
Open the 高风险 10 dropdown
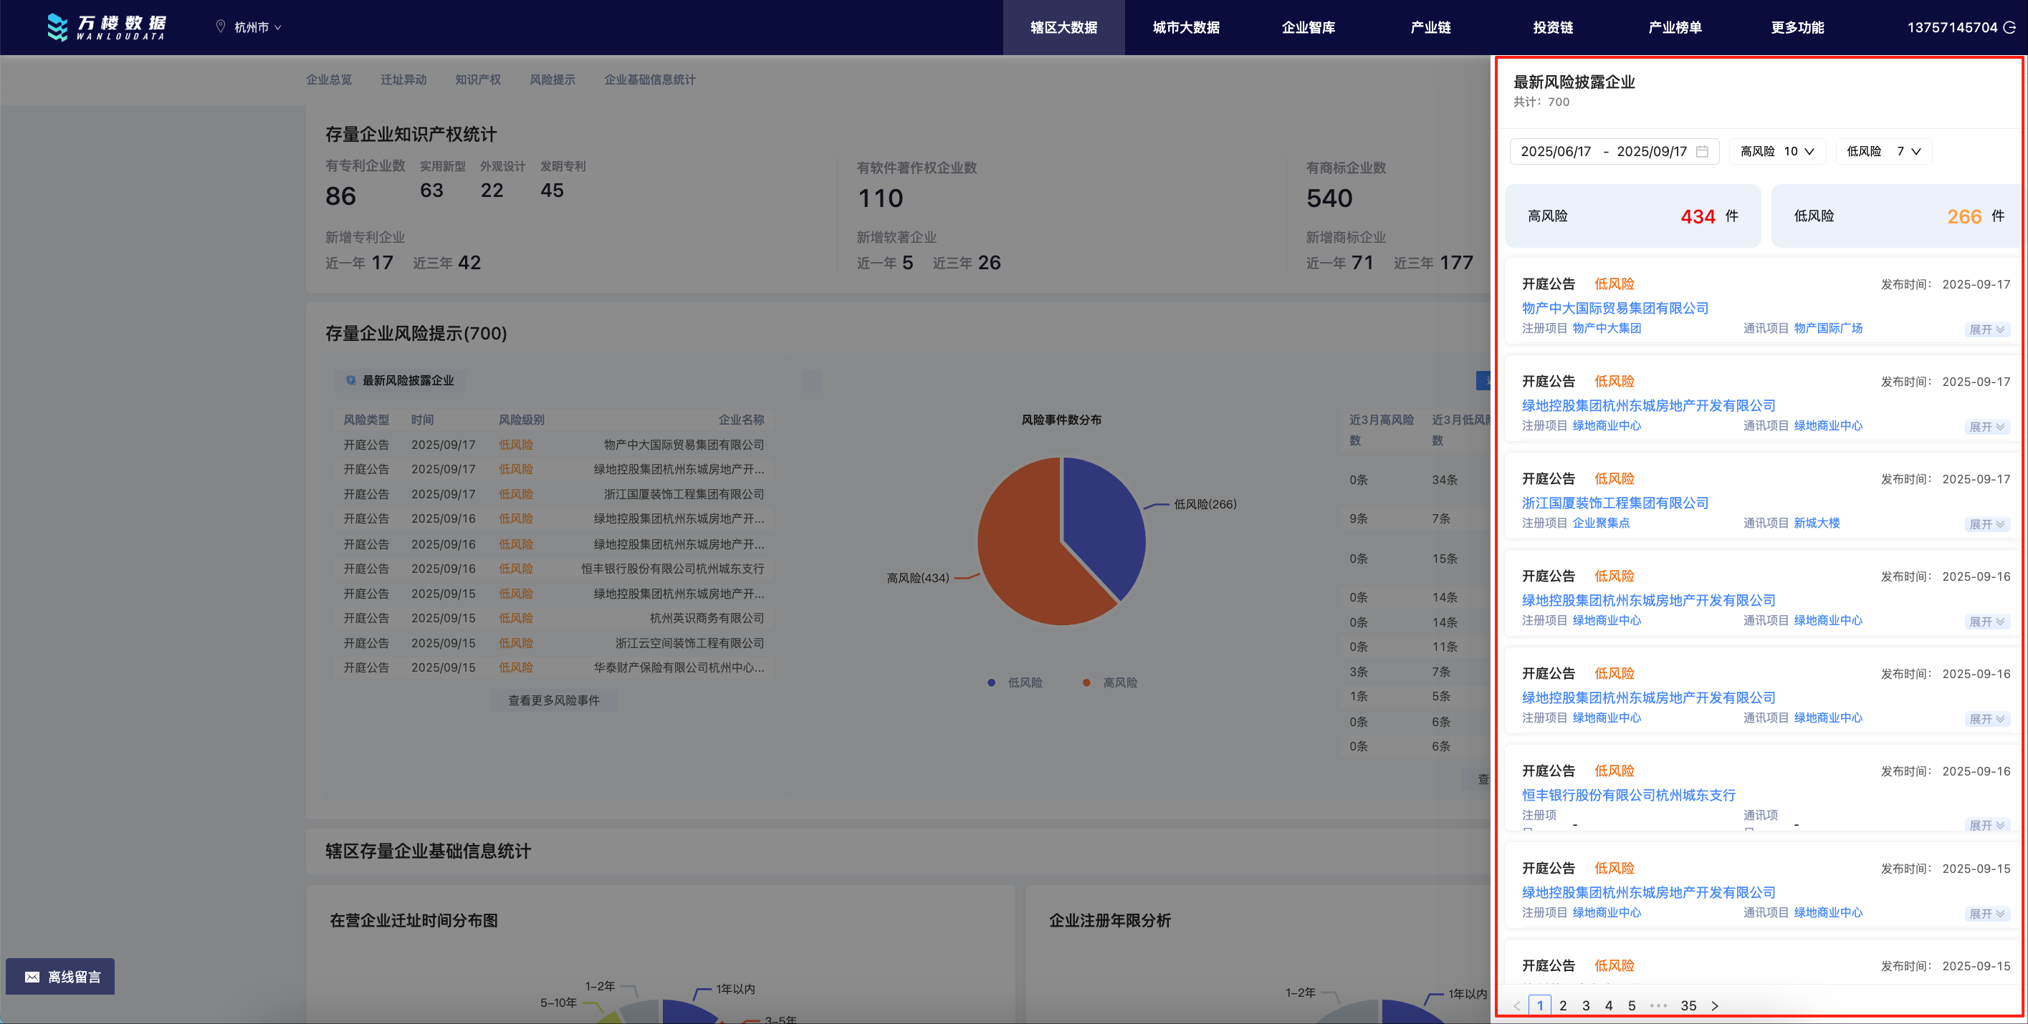pos(1777,151)
